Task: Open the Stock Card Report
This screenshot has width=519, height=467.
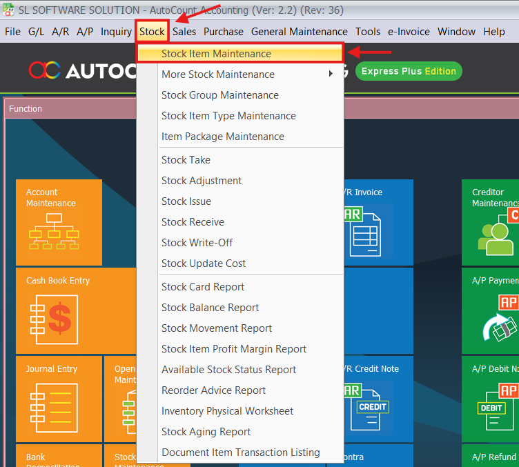Action: [203, 287]
